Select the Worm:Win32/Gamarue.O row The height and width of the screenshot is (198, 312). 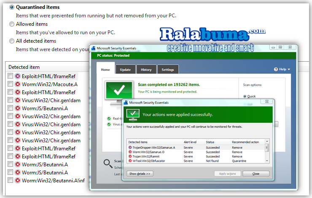click(x=196, y=152)
